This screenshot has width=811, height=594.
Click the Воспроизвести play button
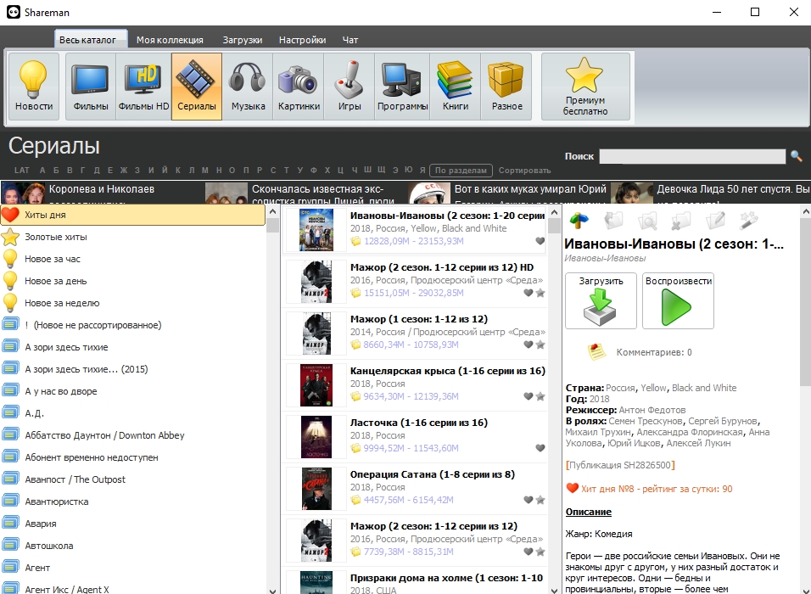tap(678, 300)
